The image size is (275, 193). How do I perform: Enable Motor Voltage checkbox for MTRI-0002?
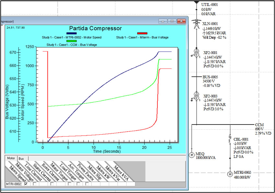pyautogui.click(x=34, y=184)
